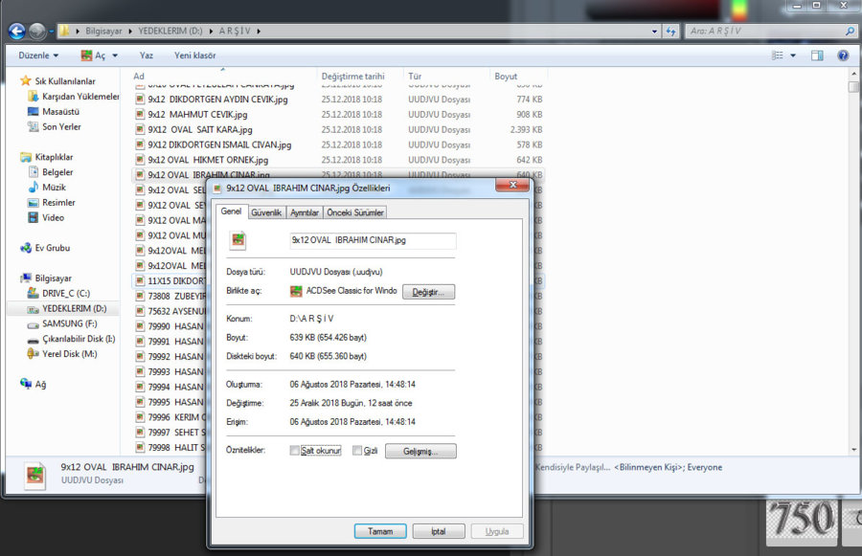
Task: Click the Değiştir... button
Action: 428,292
